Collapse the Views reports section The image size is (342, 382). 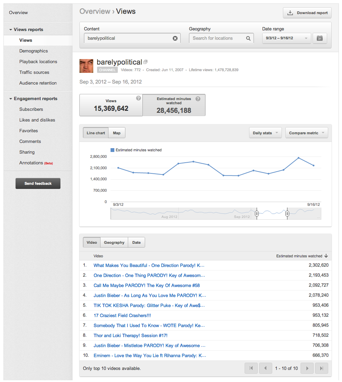(x=11, y=29)
